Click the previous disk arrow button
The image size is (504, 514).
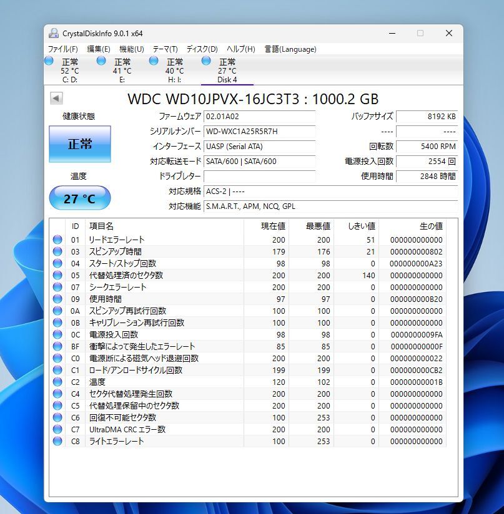point(56,98)
